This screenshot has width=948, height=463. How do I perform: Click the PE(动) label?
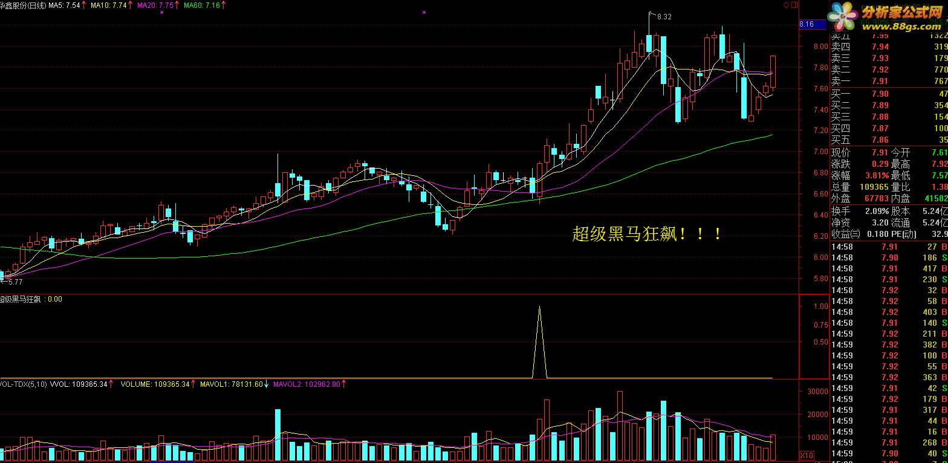(x=904, y=234)
